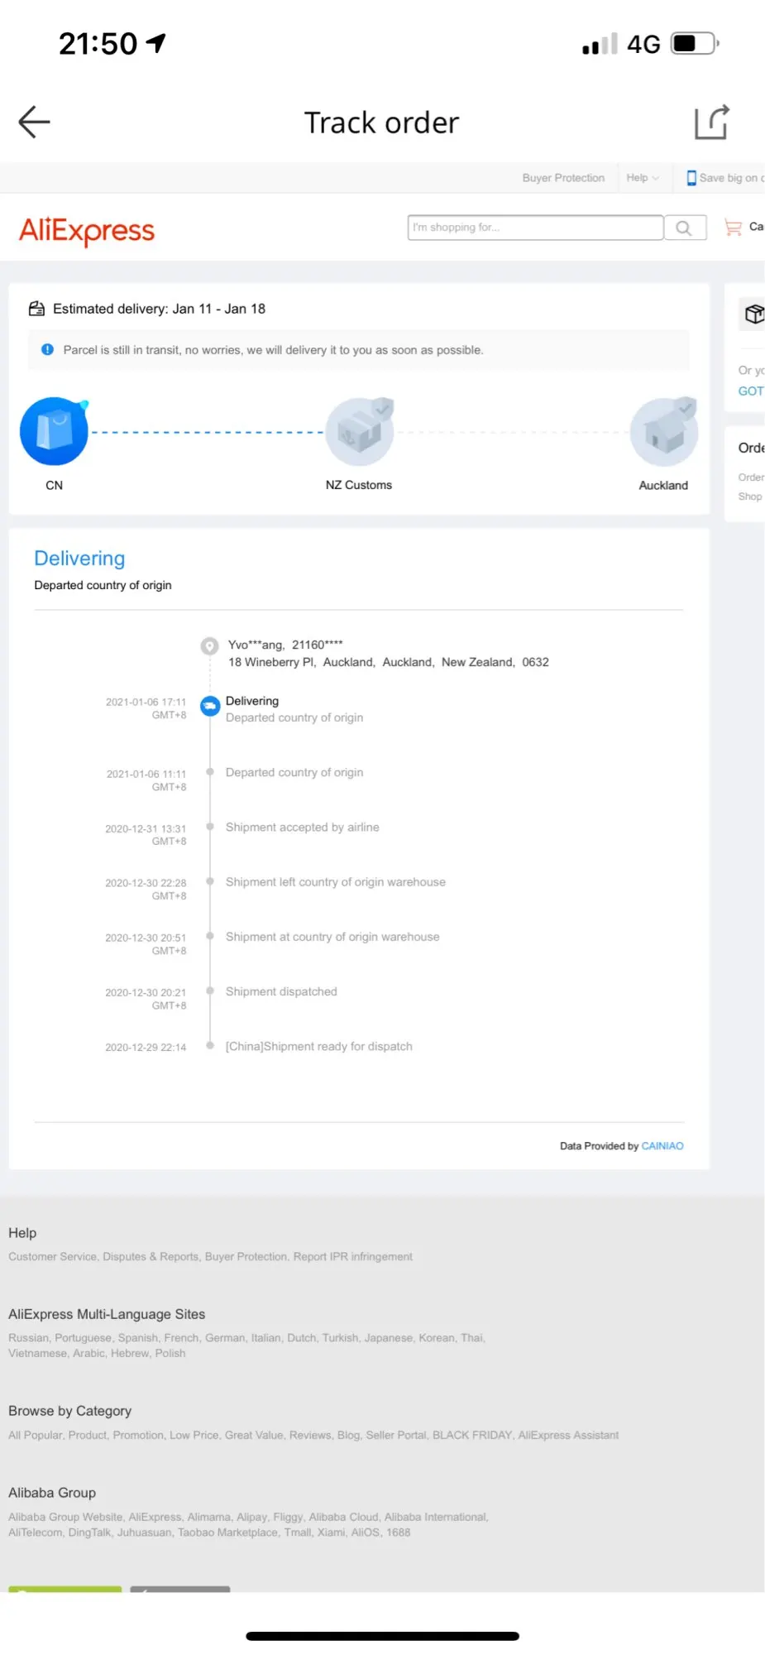Open the DingTalk footer link
Viewport: 765px width, 1655px height.
pos(89,1533)
